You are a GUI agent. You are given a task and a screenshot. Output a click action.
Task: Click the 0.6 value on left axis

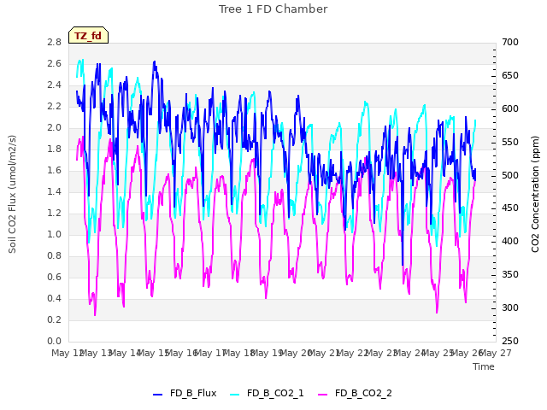[55, 277]
